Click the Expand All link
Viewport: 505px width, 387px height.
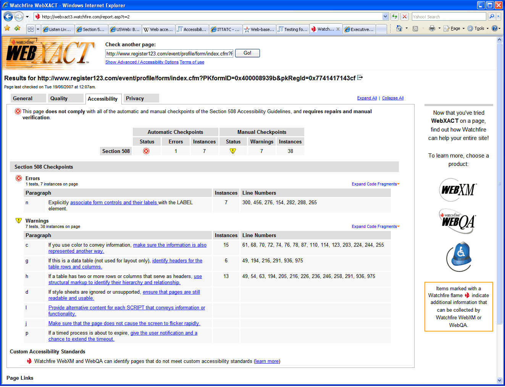tap(367, 98)
